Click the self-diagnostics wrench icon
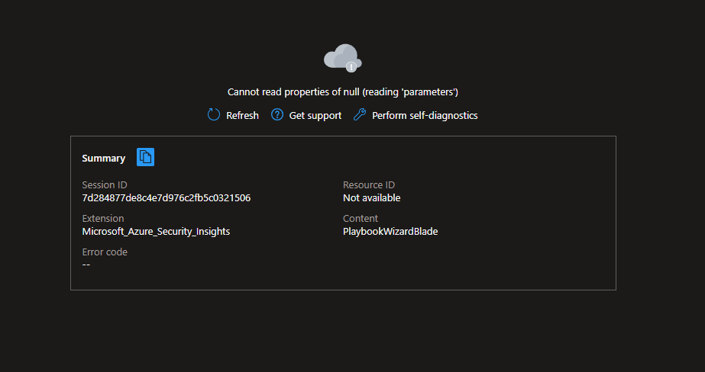This screenshot has width=705, height=372. (x=360, y=115)
